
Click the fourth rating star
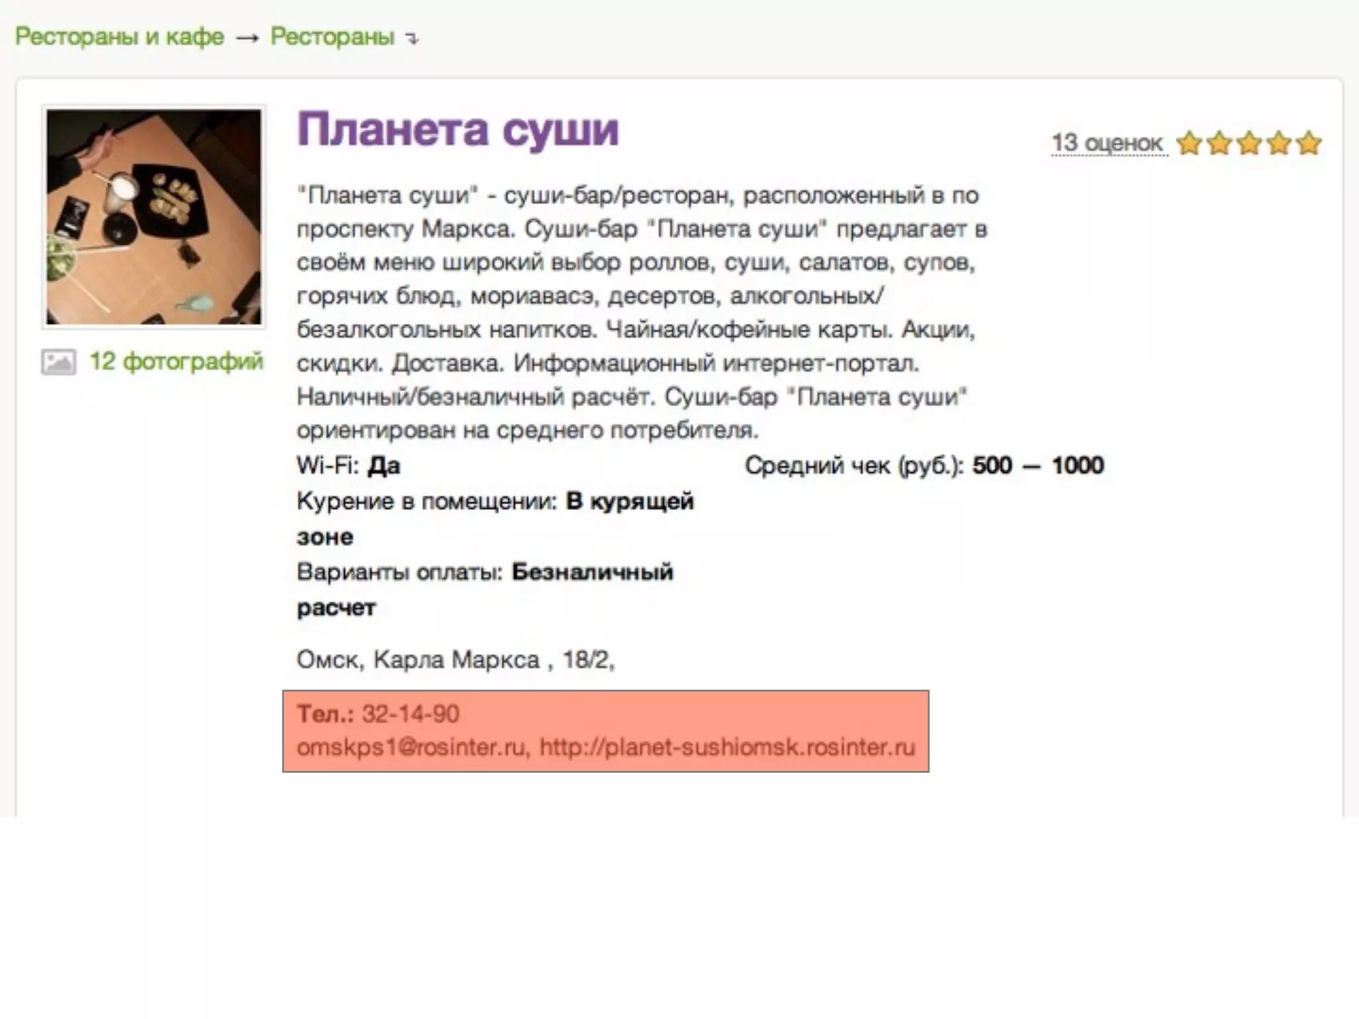click(x=1279, y=143)
